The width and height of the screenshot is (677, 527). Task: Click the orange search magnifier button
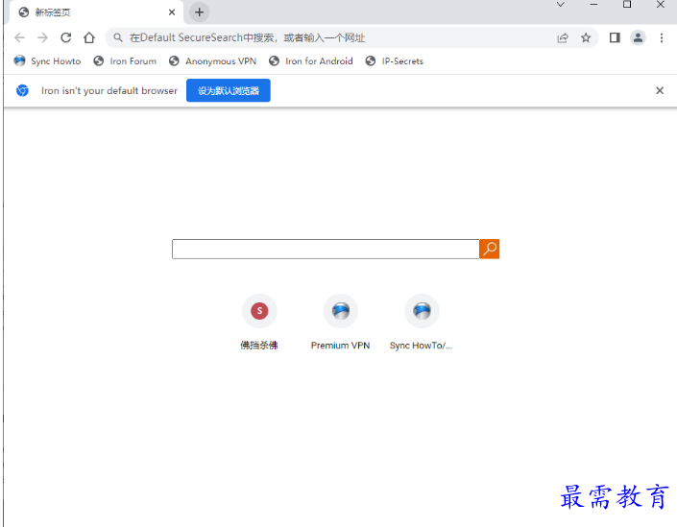coord(490,249)
